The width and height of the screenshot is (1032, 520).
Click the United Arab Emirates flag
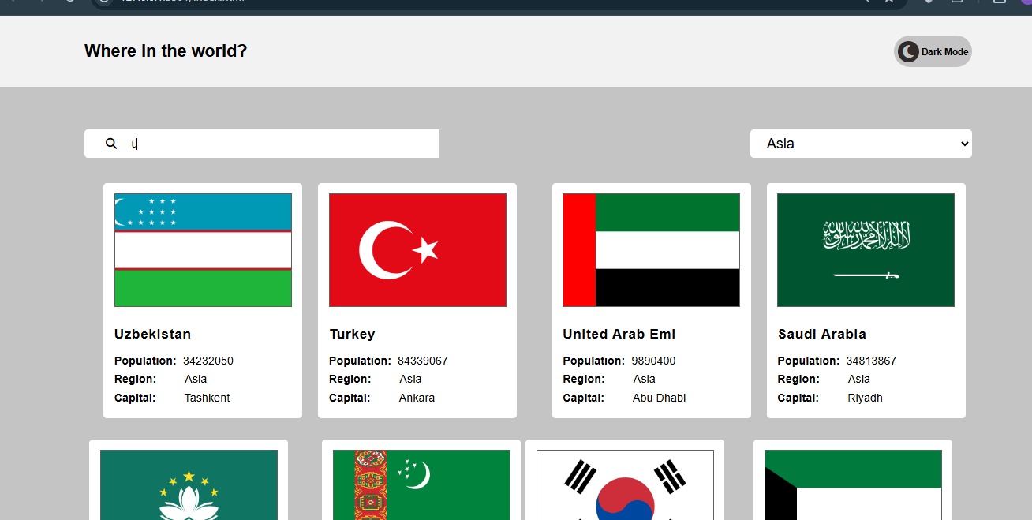pos(651,250)
